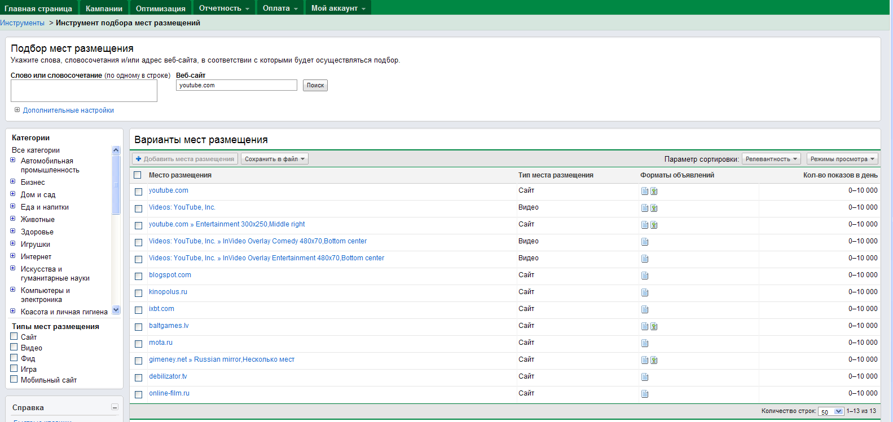The image size is (893, 422).
Task: Click text ad icon in InVideo Overlay Comedy row
Action: tap(645, 242)
